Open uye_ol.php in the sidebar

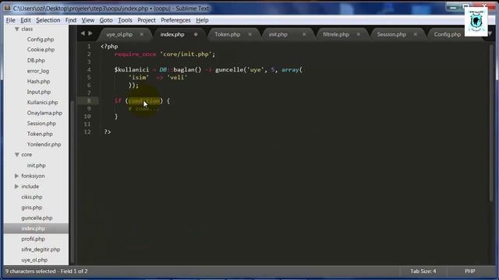tap(34, 260)
